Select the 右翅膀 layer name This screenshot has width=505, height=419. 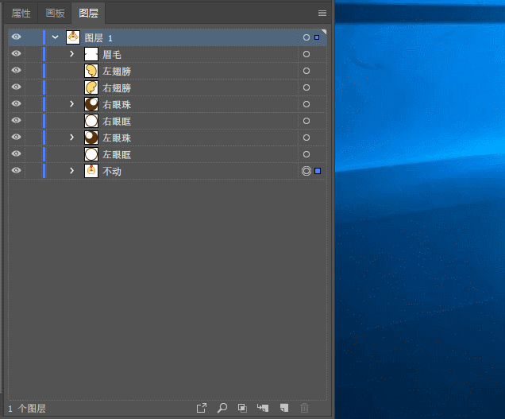pyautogui.click(x=117, y=87)
